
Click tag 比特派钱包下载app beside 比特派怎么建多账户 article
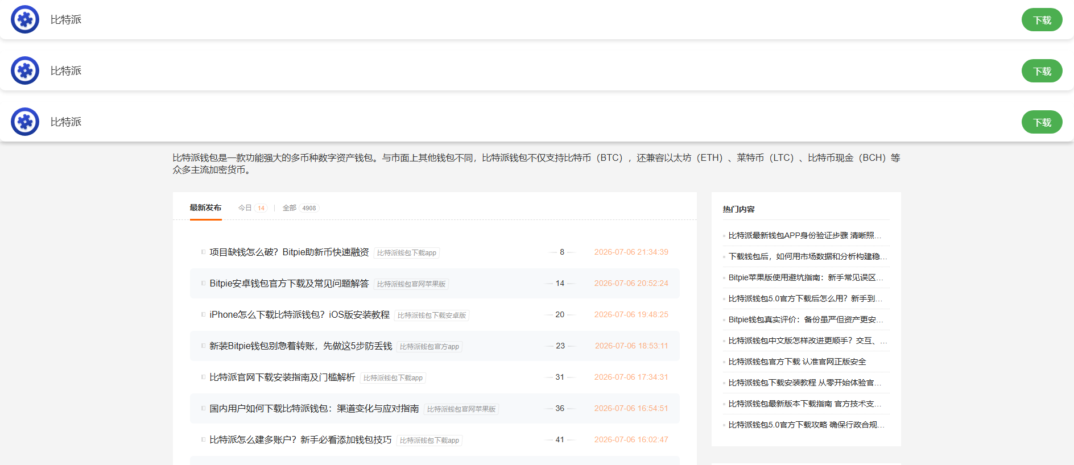click(429, 441)
